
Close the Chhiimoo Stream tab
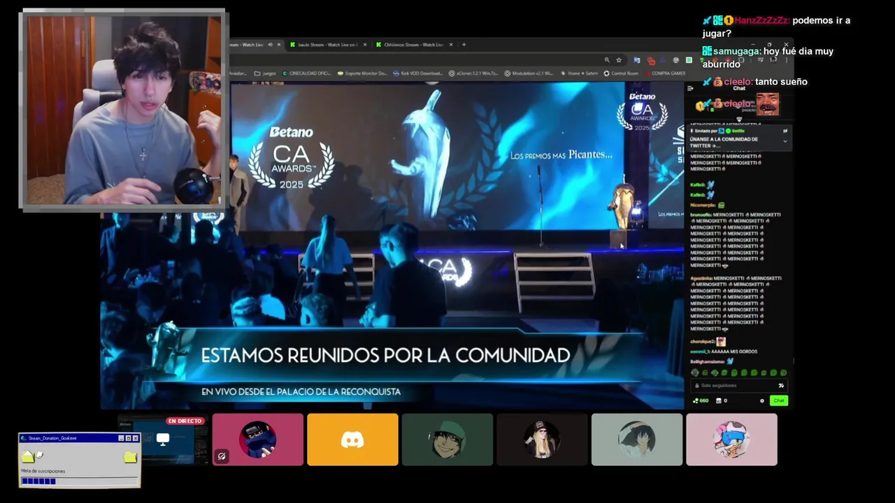451,45
